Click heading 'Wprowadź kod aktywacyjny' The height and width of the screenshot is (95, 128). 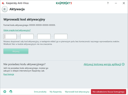point(24,19)
